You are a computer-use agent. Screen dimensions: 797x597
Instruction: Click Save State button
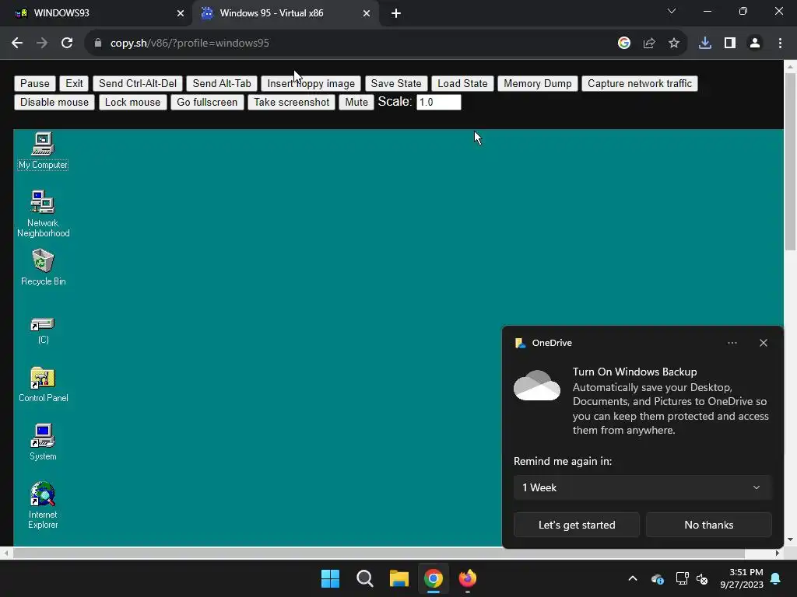(396, 83)
